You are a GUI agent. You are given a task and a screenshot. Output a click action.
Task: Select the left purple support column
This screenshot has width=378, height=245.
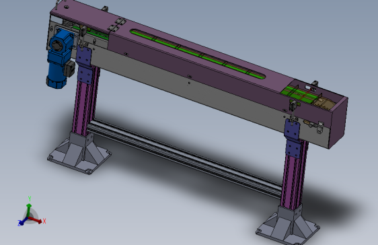tap(85, 101)
